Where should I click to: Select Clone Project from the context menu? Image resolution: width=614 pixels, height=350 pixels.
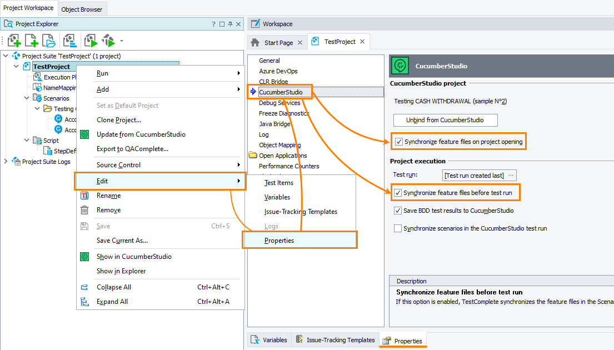coord(118,119)
